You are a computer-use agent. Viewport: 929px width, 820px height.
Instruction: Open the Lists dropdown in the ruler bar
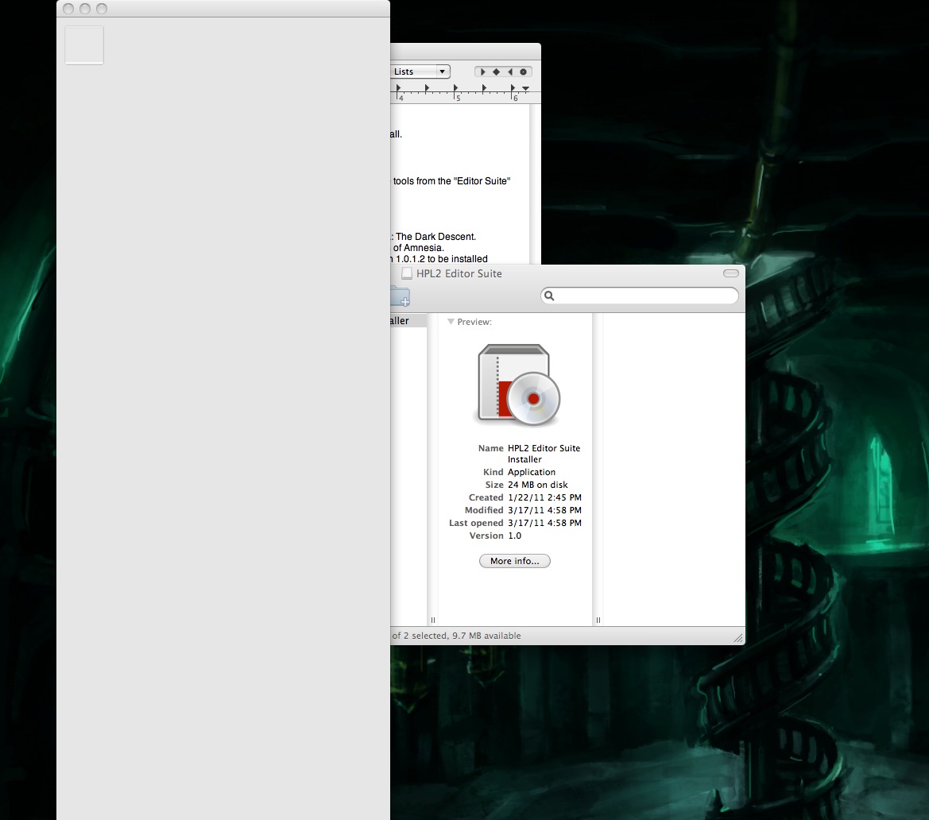[x=420, y=72]
